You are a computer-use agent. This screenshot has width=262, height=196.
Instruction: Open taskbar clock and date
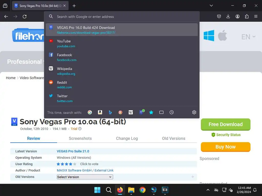pyautogui.click(x=244, y=190)
